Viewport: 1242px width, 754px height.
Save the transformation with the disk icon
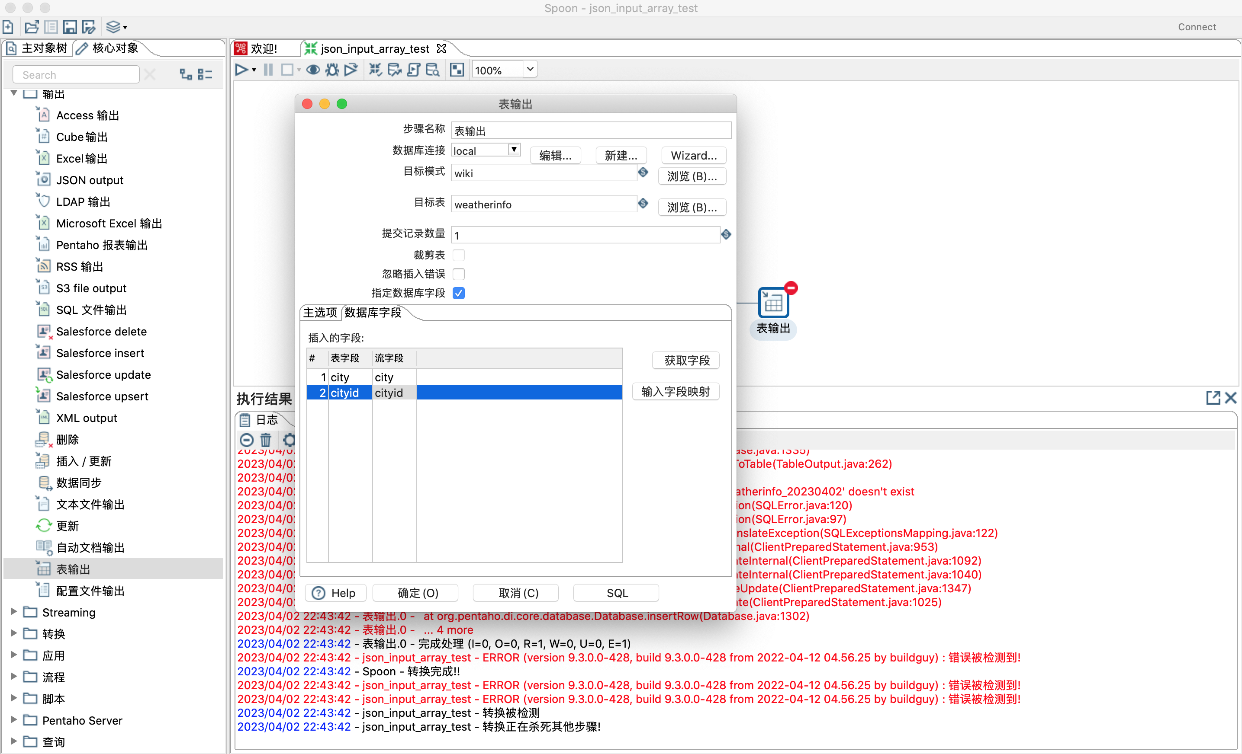point(70,26)
